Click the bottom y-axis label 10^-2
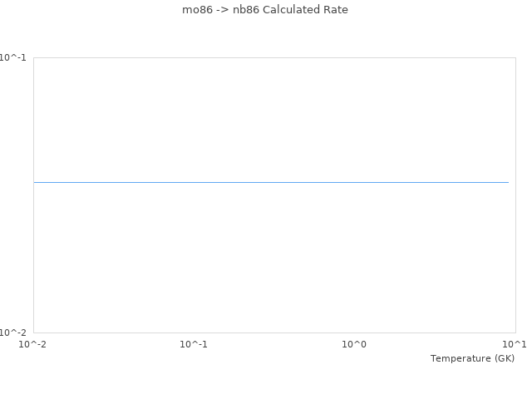The height and width of the screenshot is (399, 532). (13, 332)
